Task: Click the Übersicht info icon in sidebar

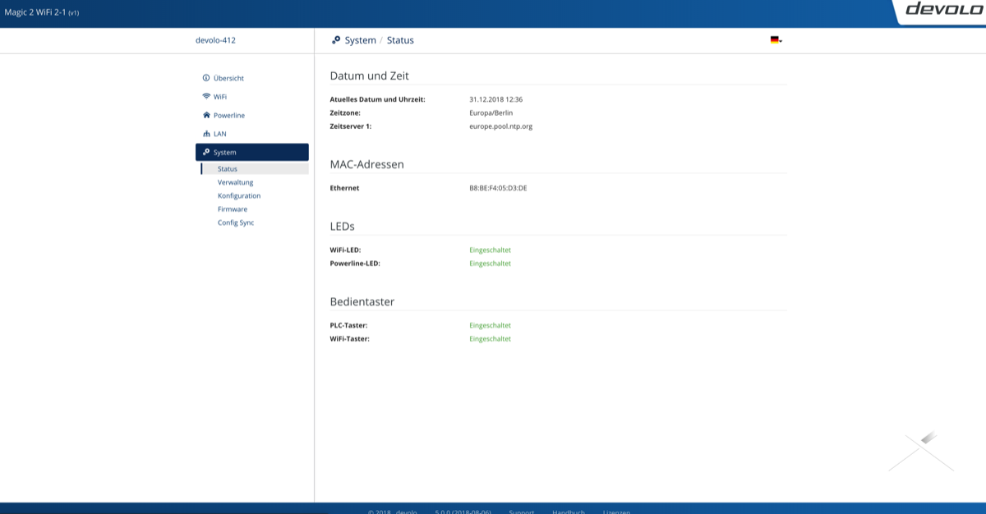Action: click(x=206, y=78)
